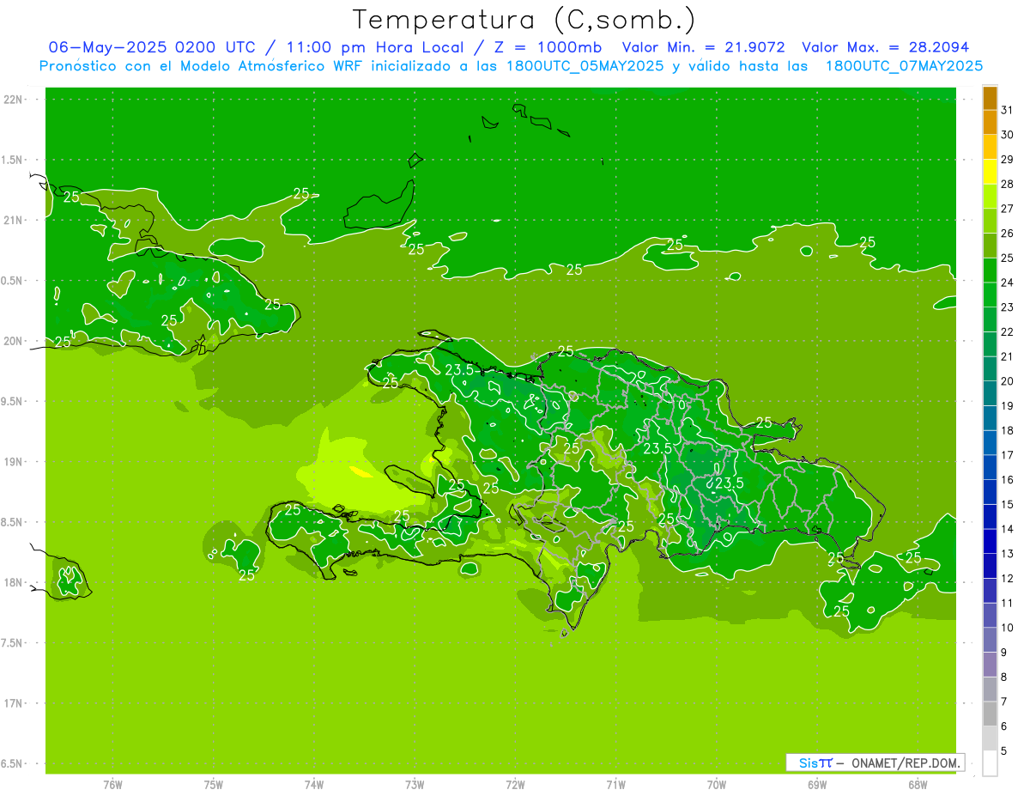This screenshot has width=1030, height=796.
Task: Click the '1800UTC_07MAY2025' valid-until timestamp
Action: 904,66
